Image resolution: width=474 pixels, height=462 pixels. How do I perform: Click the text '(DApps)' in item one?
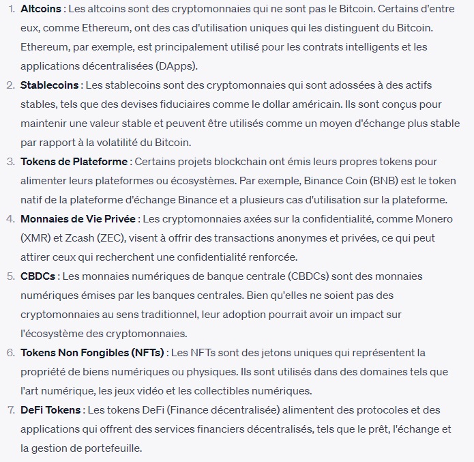tap(176, 66)
